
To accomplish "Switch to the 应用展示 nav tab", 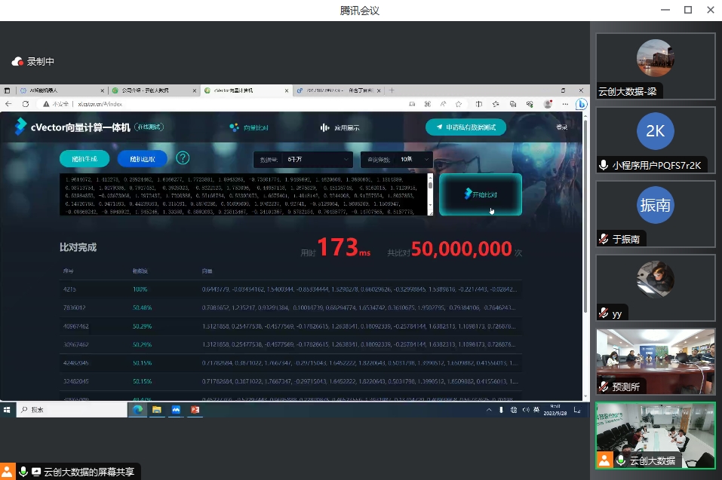I will [x=340, y=127].
